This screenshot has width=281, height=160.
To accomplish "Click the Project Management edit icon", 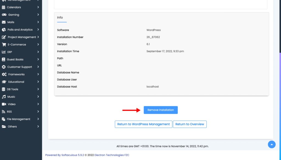I will click(4, 37).
